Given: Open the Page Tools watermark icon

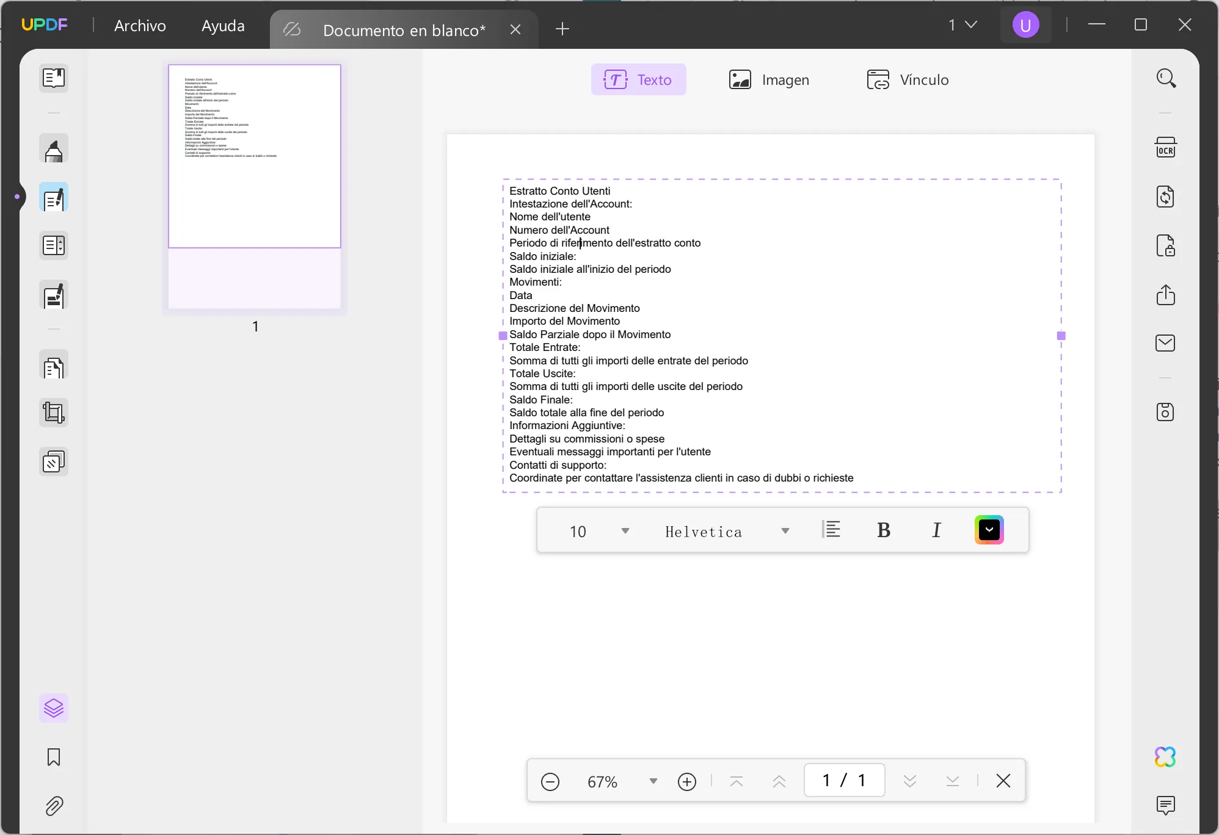Looking at the screenshot, I should click(x=54, y=462).
